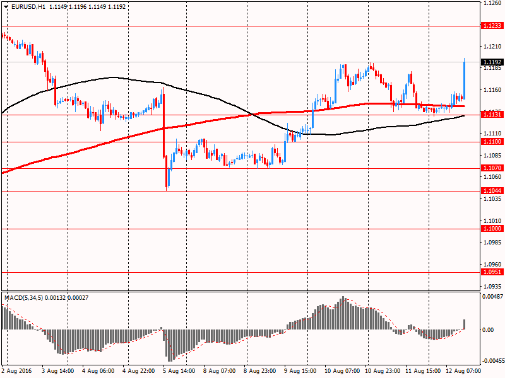Select the long red candle on 5 Aug
This screenshot has width=505, height=378.
click(x=163, y=122)
